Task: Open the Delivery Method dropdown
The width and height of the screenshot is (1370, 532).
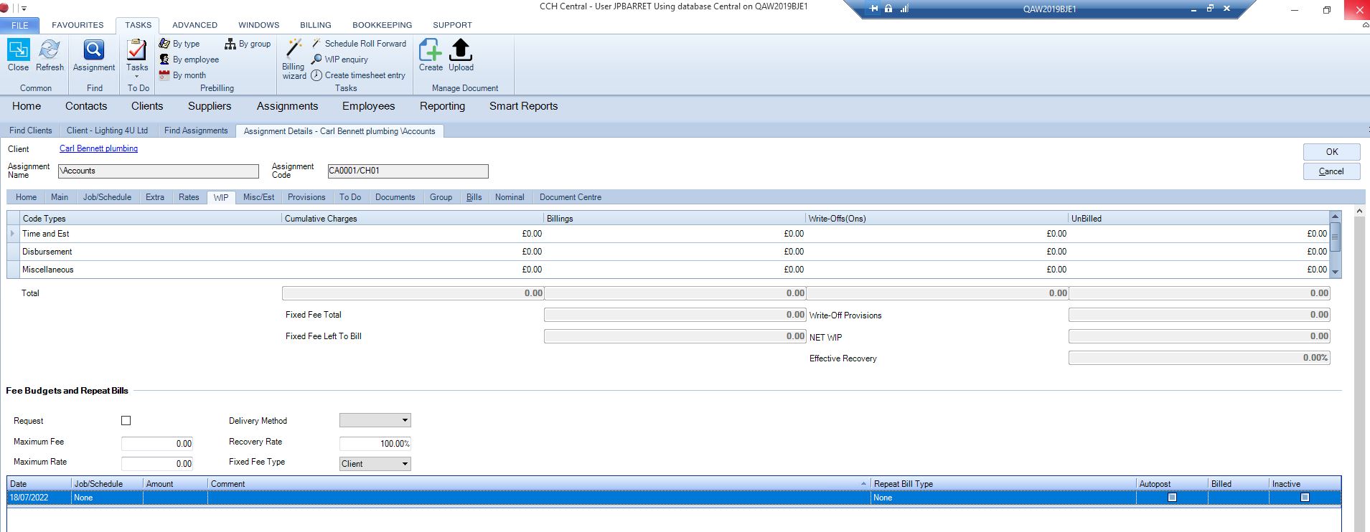Action: 405,421
